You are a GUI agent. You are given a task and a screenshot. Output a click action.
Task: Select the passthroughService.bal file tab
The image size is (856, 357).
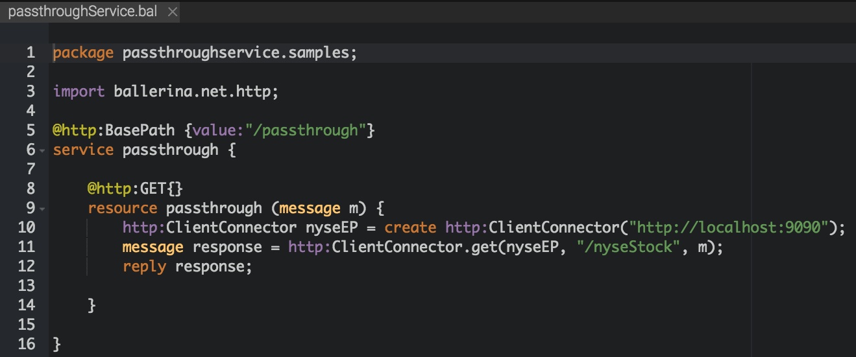click(82, 12)
